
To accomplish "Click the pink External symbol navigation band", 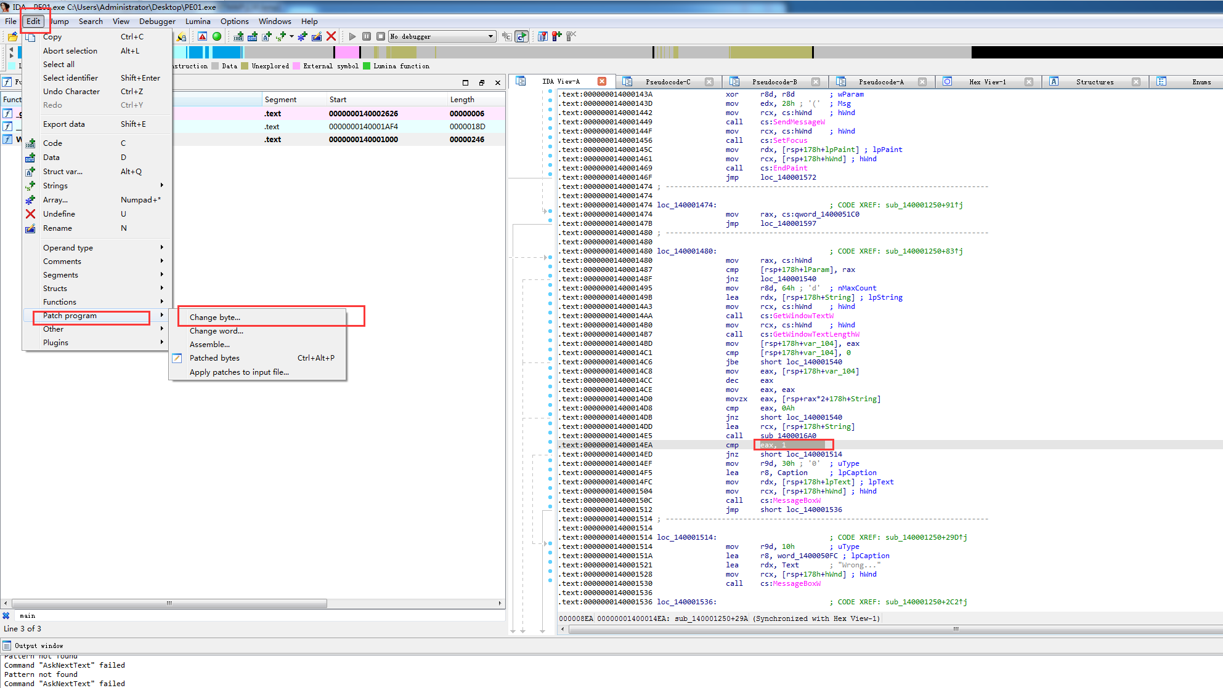I will (x=347, y=52).
